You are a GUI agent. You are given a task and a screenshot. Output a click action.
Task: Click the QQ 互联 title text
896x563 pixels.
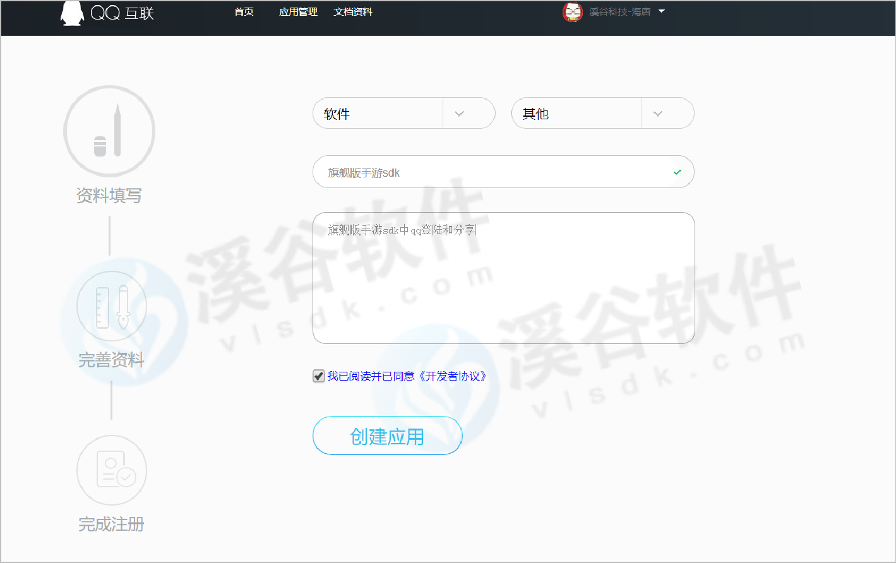pyautogui.click(x=122, y=13)
